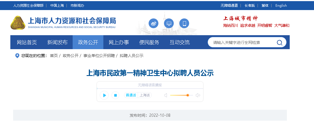Click the 无障碍语音播报 label
Viewport: 314px width, 124px height.
[150, 85]
